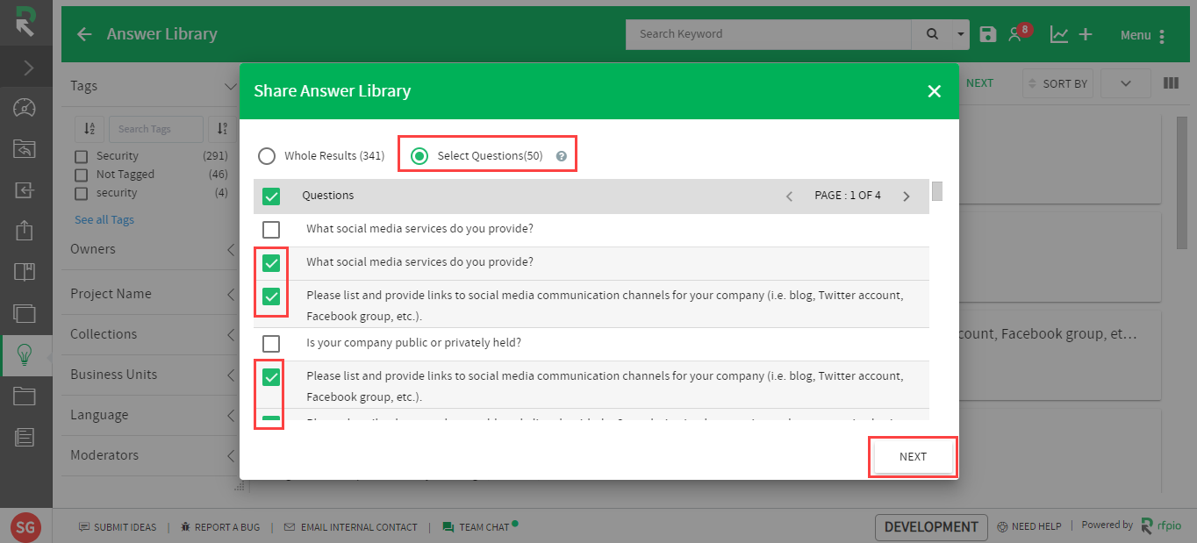This screenshot has height=543, width=1197.
Task: Click the dialog list scrollbar thumb
Action: point(937,191)
